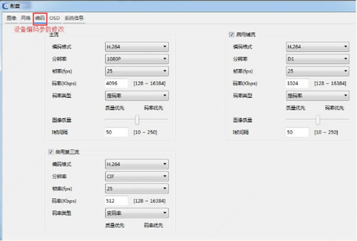Open the 网络 tab

coord(26,18)
